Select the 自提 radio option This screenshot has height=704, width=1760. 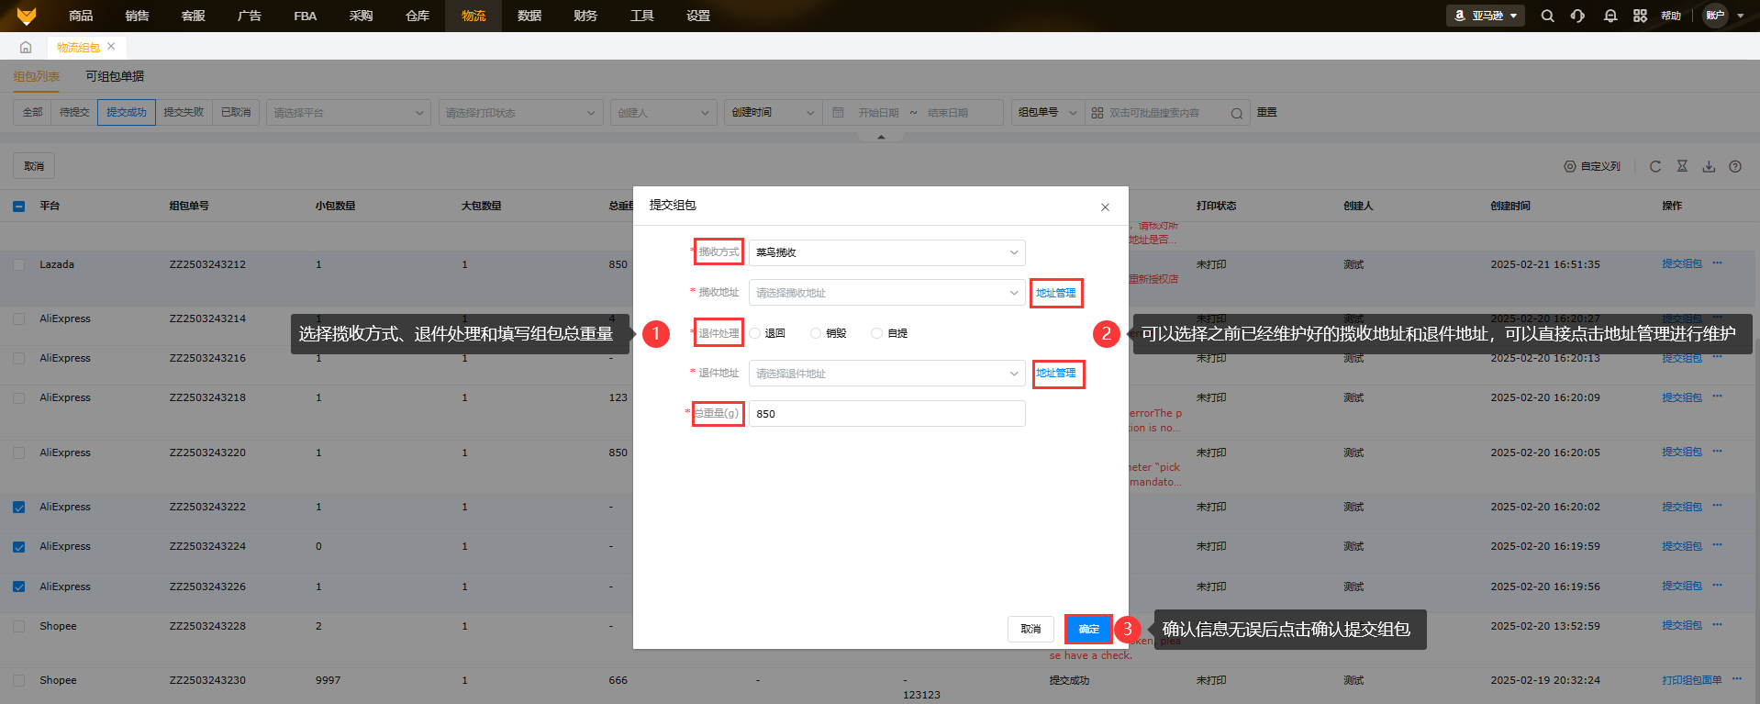click(877, 333)
